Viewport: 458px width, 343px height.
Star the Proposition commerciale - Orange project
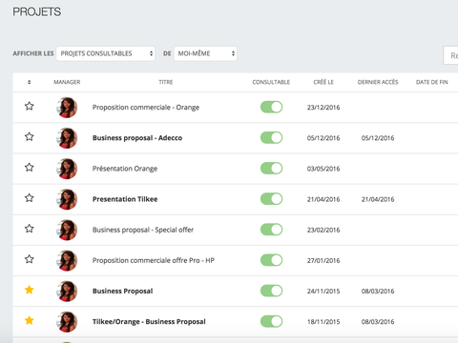(30, 106)
